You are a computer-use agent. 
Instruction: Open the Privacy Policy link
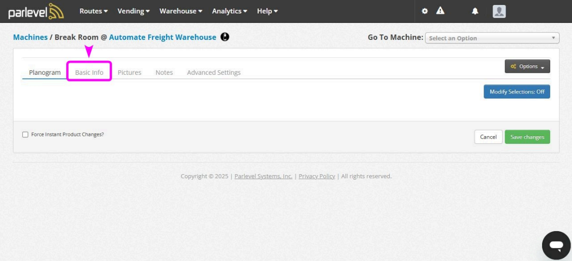317,176
